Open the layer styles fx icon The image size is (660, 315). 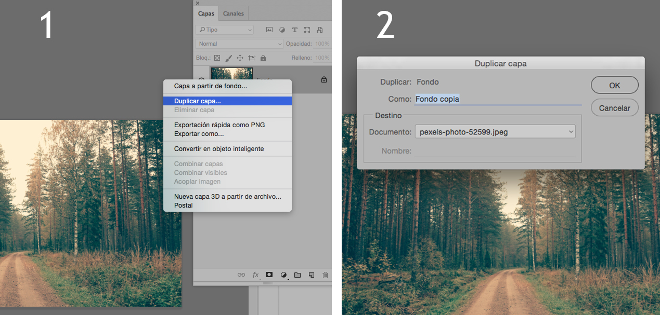[x=255, y=275]
